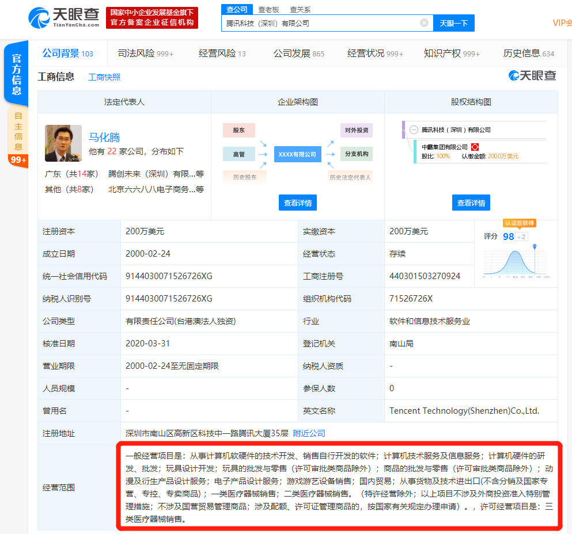Click the score distribution chart
This screenshot has width=572, height=534.
(516, 261)
